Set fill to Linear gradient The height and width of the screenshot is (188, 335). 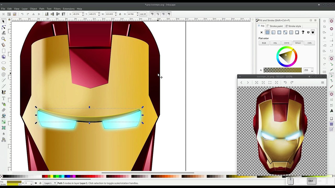[273, 32]
